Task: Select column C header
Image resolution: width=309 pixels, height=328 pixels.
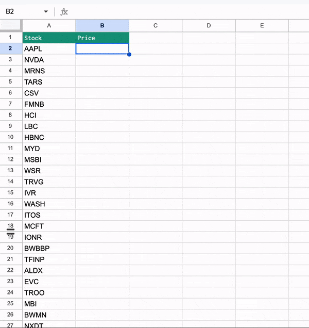Action: 156,25
